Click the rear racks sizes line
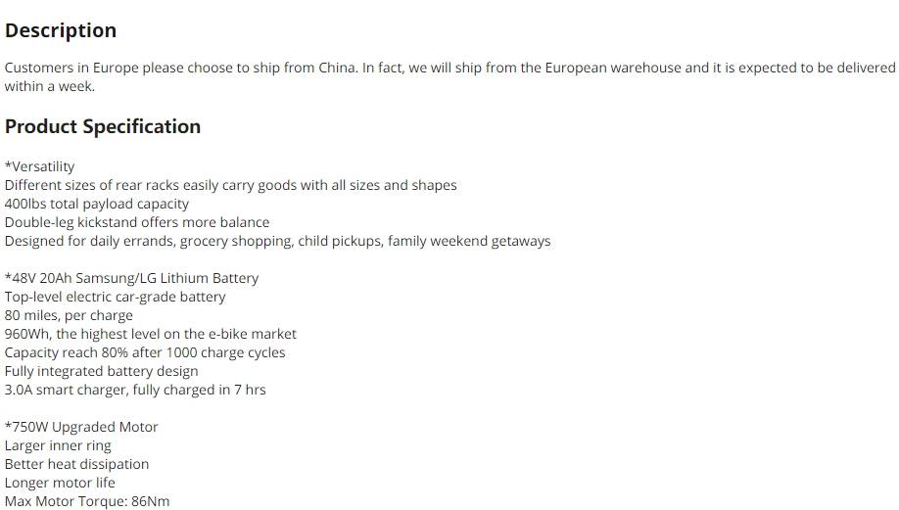899x510 pixels. click(x=230, y=186)
